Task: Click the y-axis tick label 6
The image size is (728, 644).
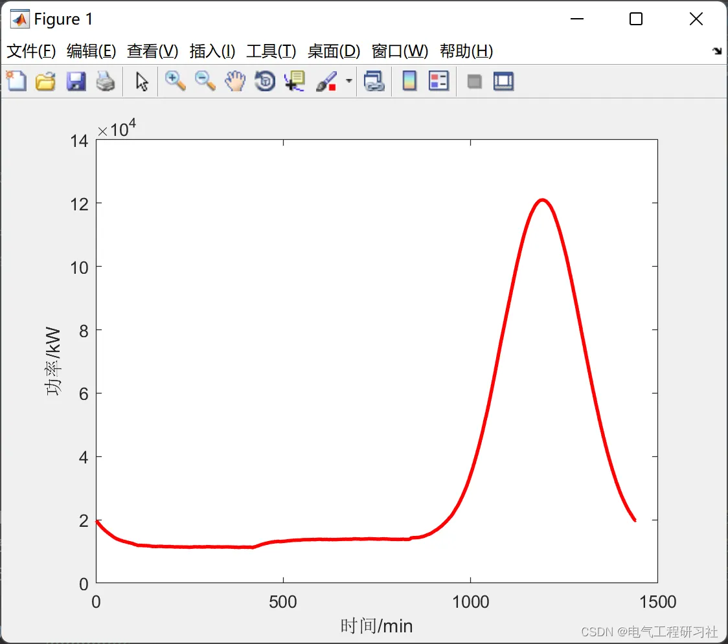Action: pyautogui.click(x=84, y=394)
